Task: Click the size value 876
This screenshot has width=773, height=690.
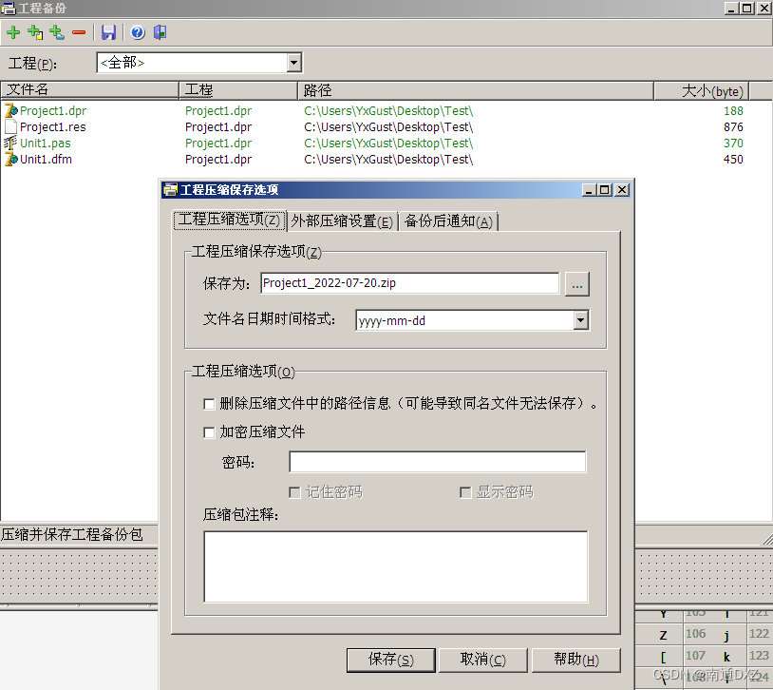Action: pyautogui.click(x=733, y=127)
